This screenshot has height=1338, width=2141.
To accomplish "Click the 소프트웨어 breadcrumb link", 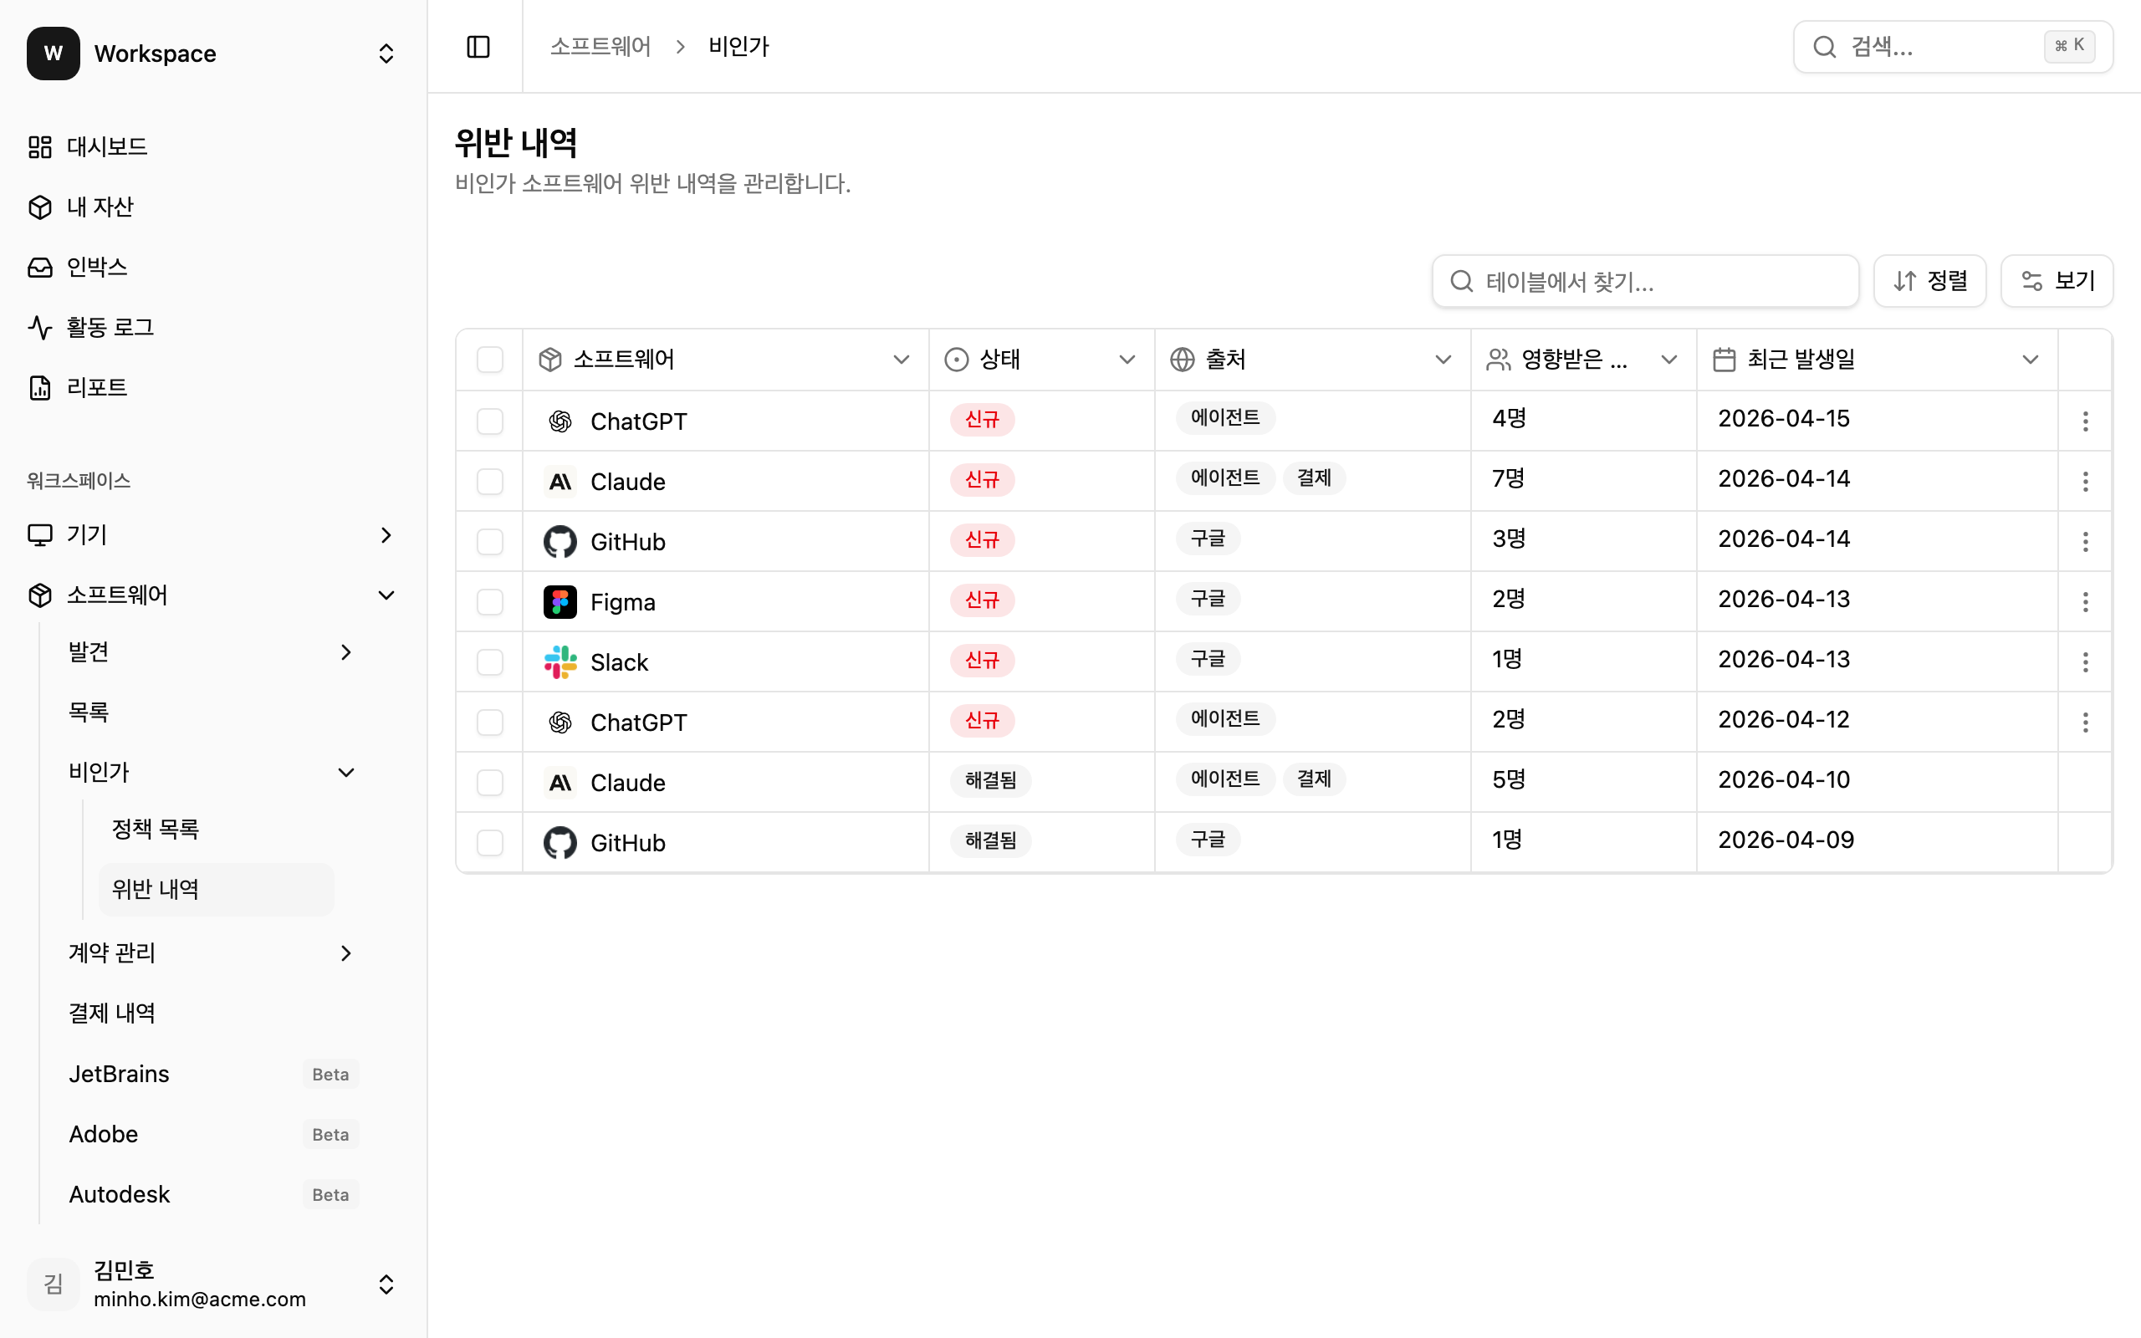I will tap(600, 46).
